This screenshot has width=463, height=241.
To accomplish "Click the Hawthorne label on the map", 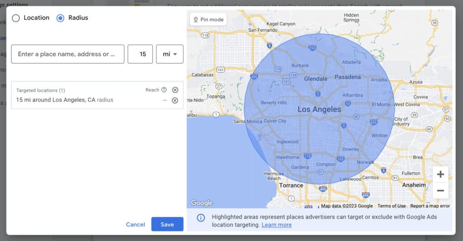I will click(x=288, y=157).
